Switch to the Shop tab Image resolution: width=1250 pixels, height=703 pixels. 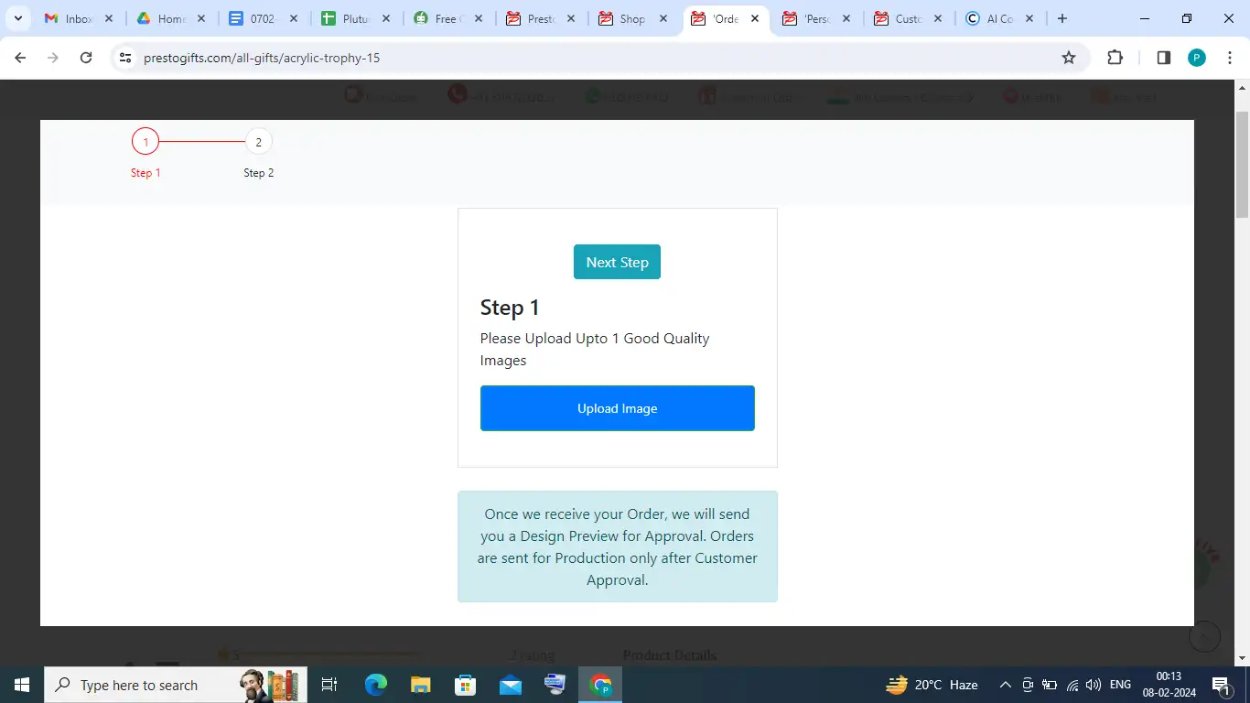[631, 18]
